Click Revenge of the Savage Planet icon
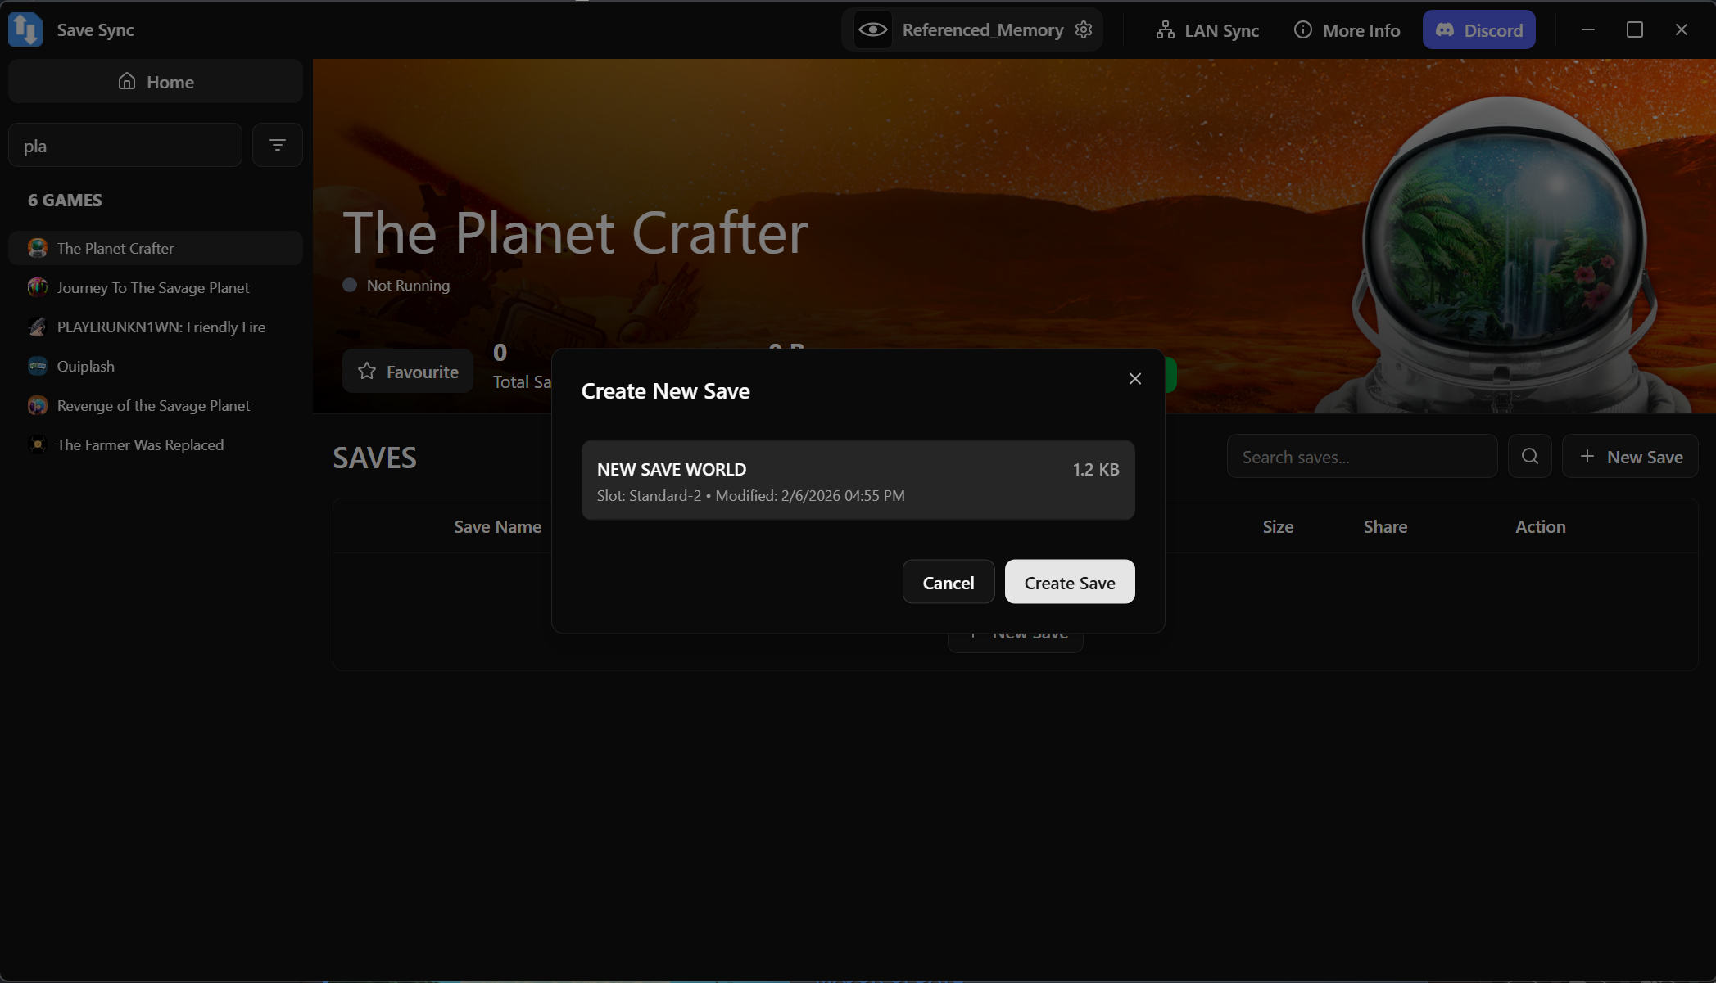This screenshot has width=1716, height=983. pyautogui.click(x=38, y=405)
